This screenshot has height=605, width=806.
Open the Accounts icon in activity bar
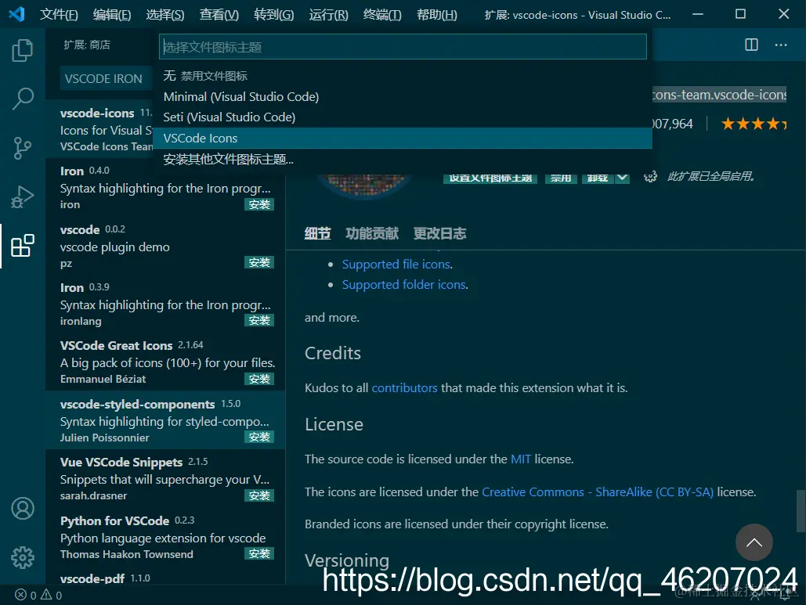point(23,509)
